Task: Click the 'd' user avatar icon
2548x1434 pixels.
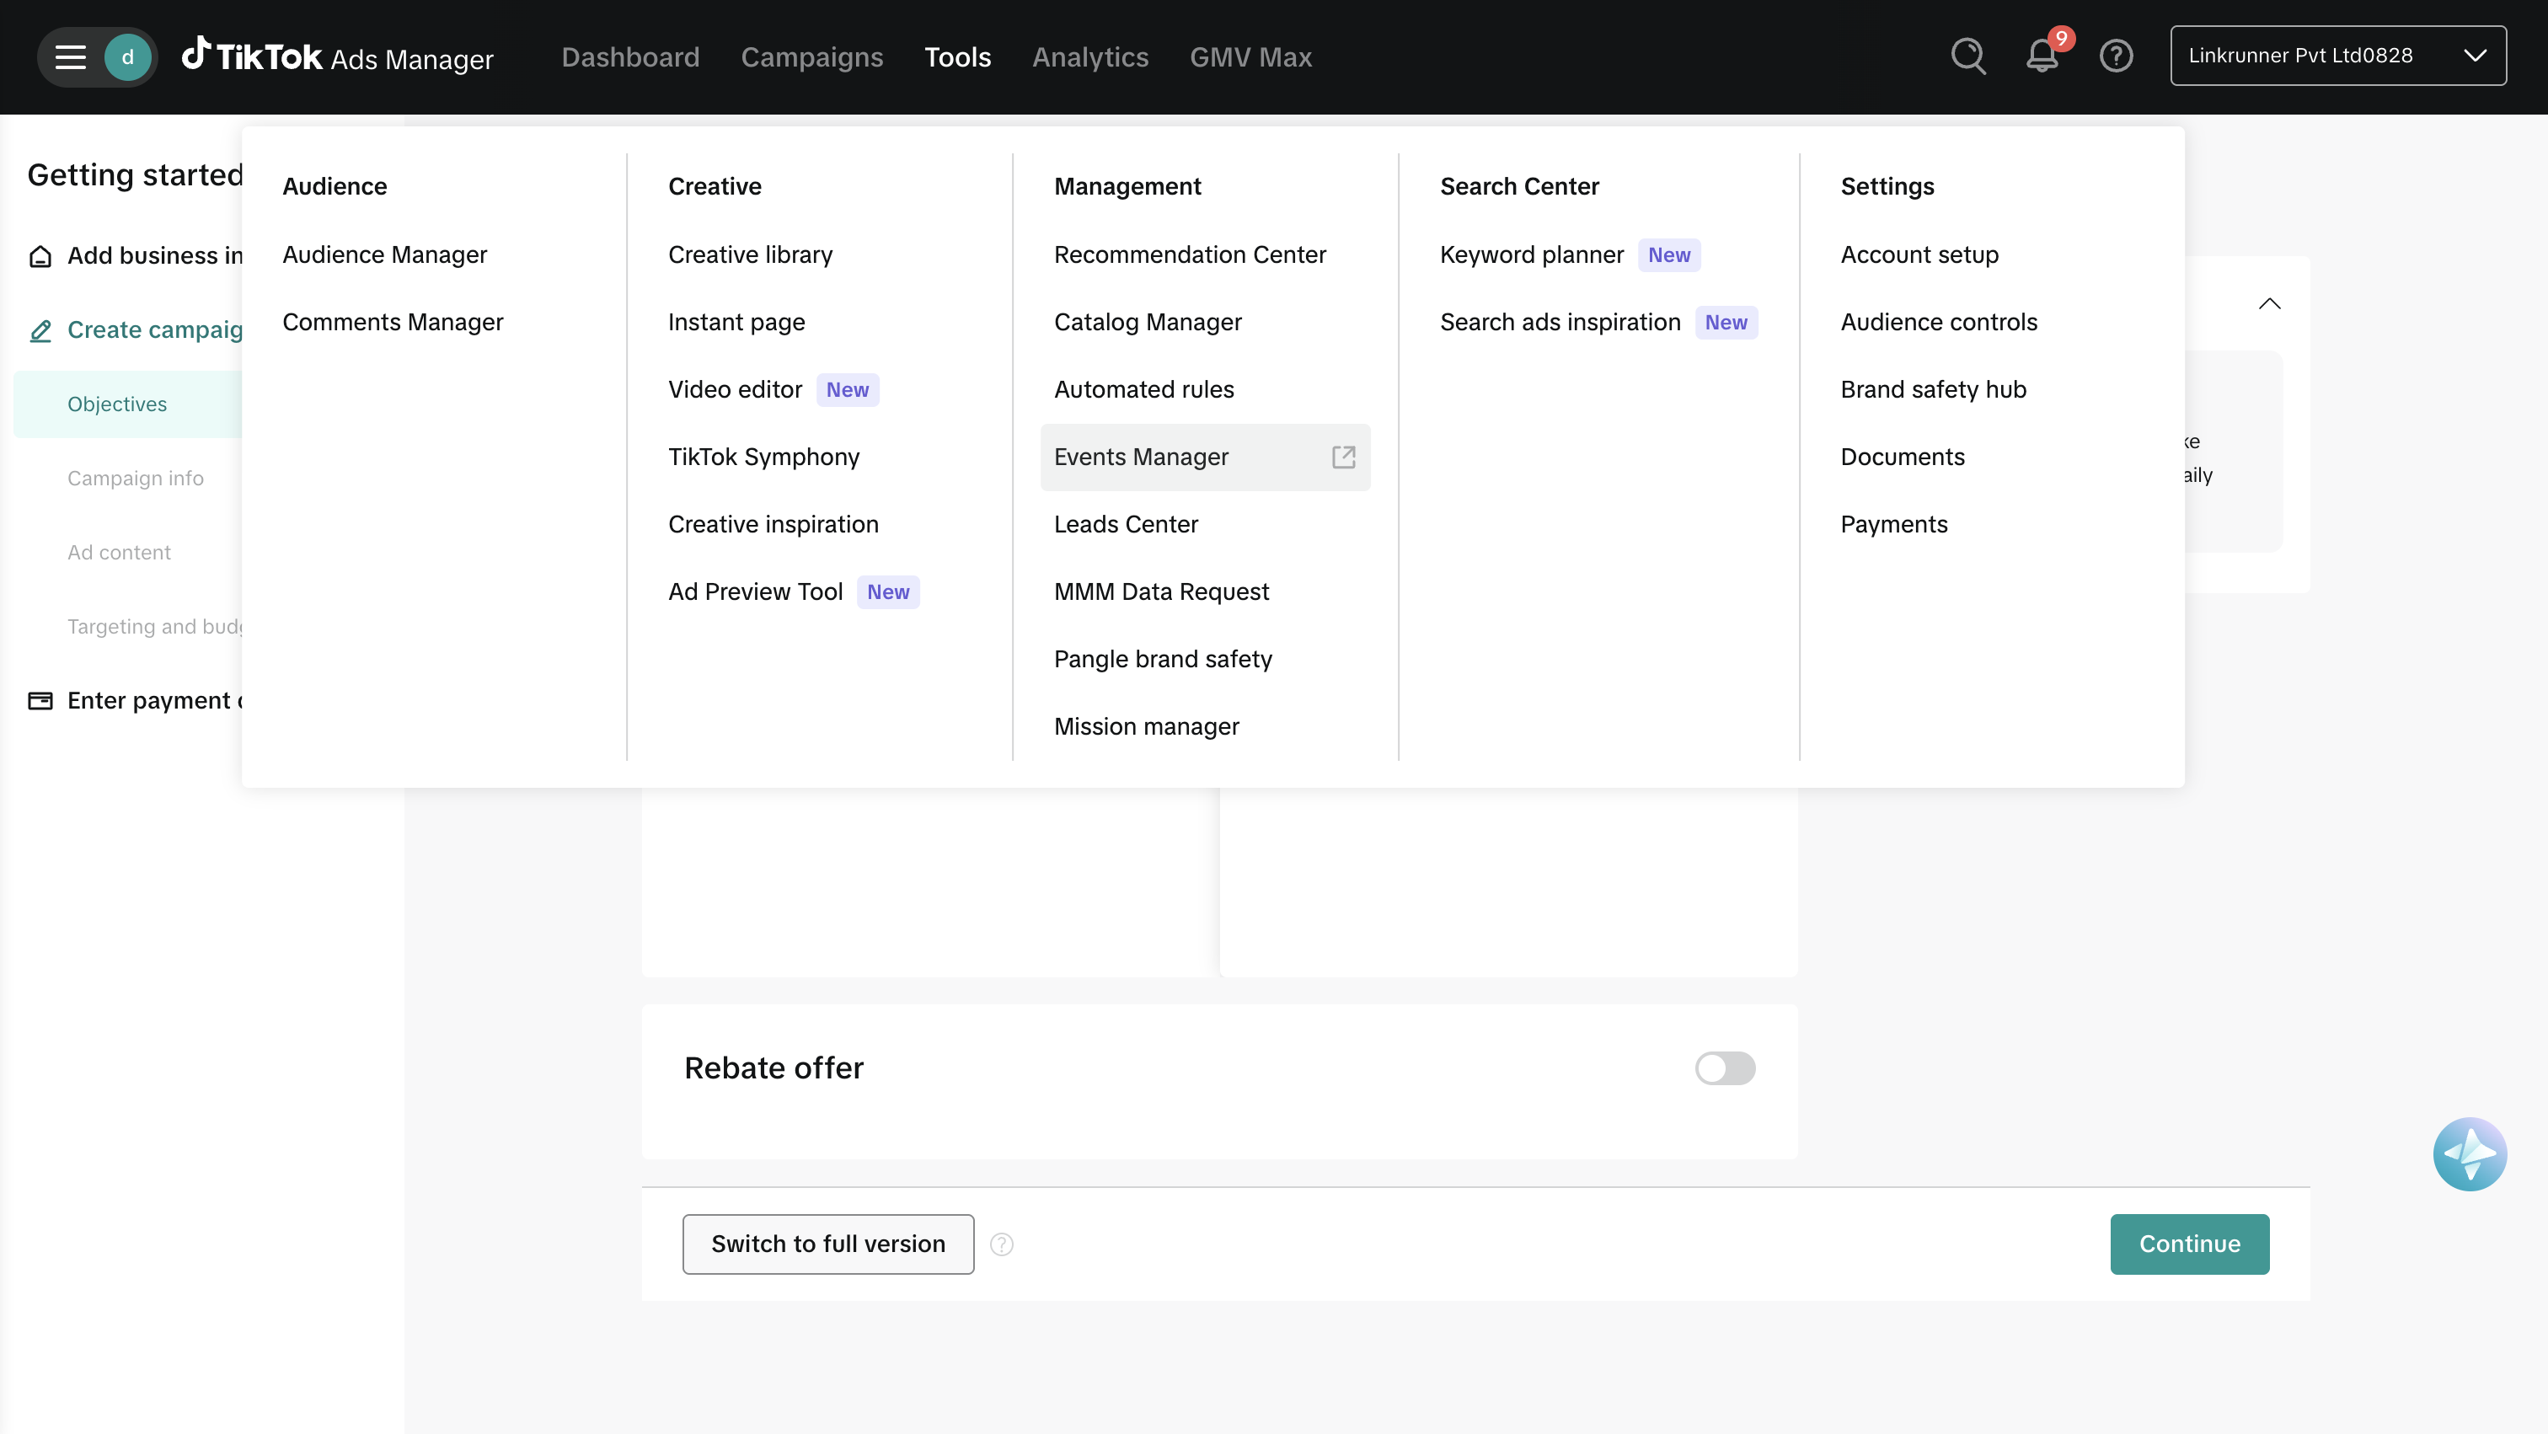Action: pyautogui.click(x=127, y=57)
